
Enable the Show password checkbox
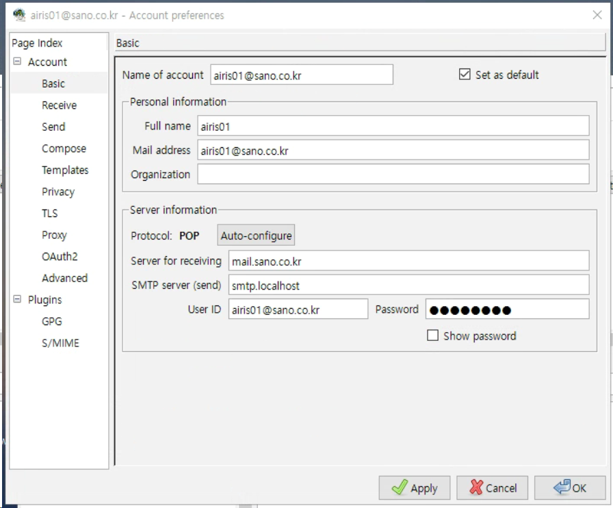tap(432, 335)
